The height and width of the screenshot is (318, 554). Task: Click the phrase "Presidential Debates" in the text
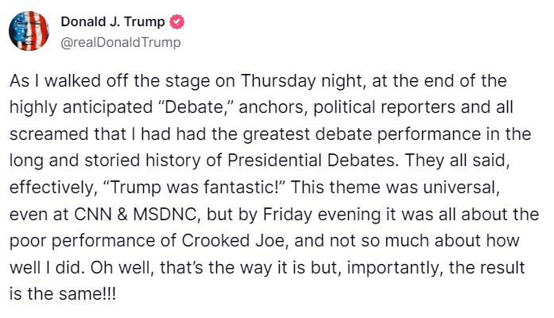[311, 161]
